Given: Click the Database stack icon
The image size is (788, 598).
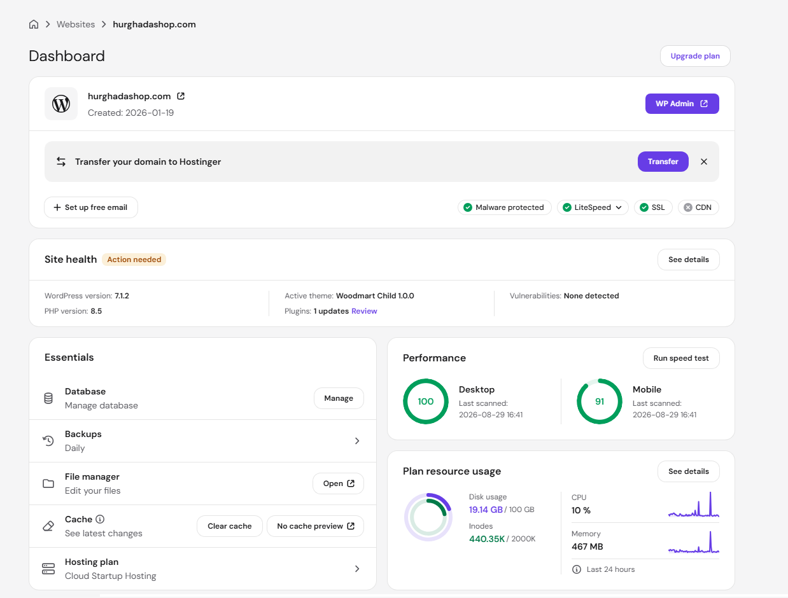Looking at the screenshot, I should [x=48, y=398].
